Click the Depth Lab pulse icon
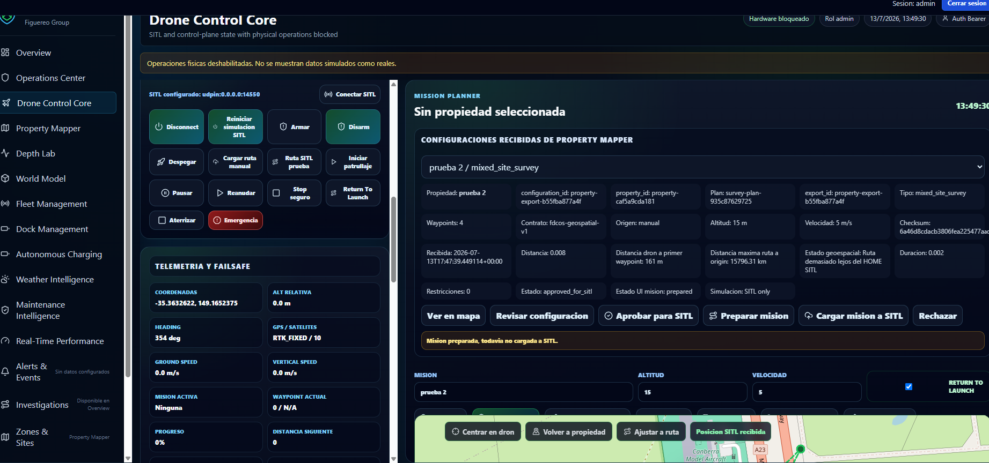The width and height of the screenshot is (989, 463). tap(5, 153)
